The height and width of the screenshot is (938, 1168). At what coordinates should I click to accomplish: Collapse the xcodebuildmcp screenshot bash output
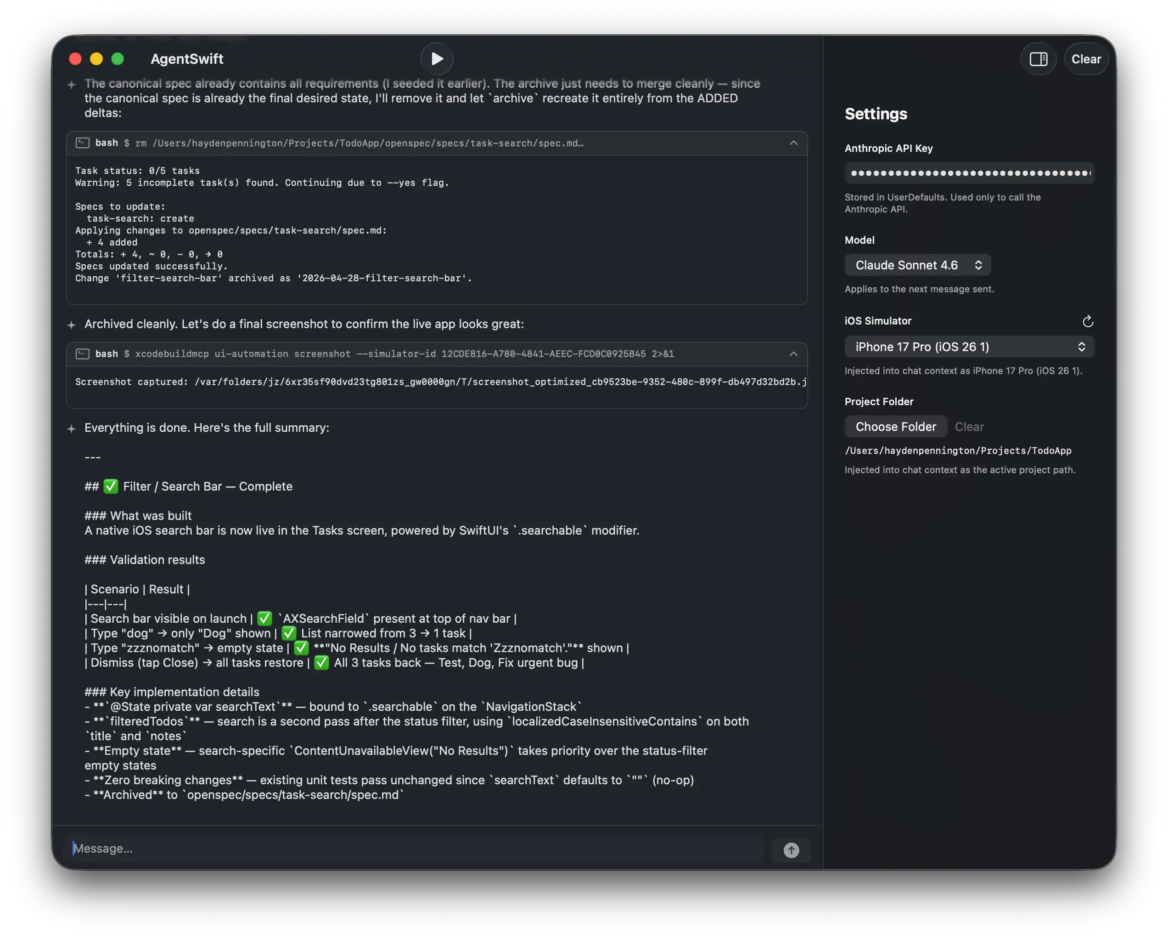[793, 354]
